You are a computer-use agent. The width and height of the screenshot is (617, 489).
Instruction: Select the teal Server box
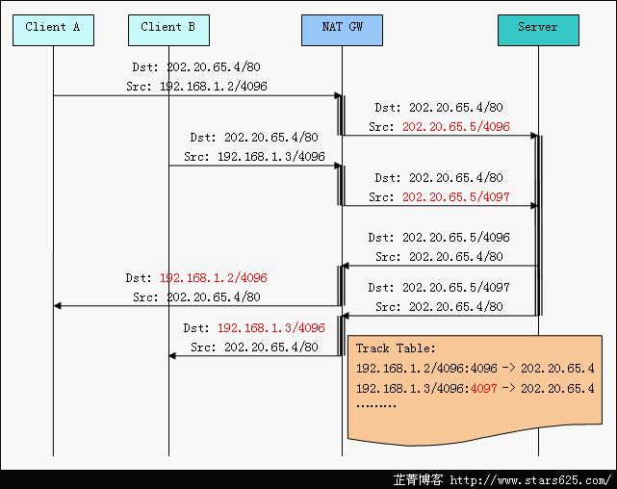[538, 28]
